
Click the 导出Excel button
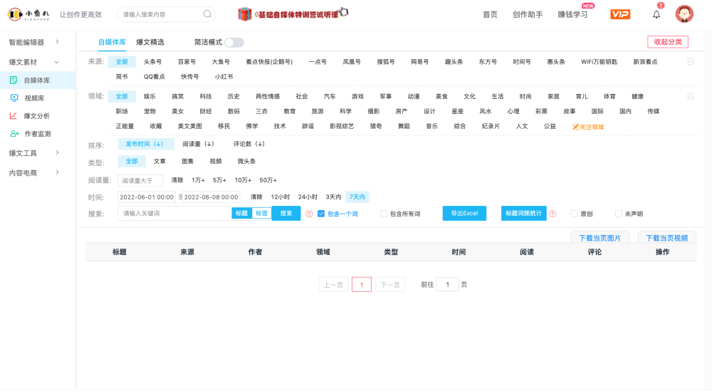[x=464, y=214]
